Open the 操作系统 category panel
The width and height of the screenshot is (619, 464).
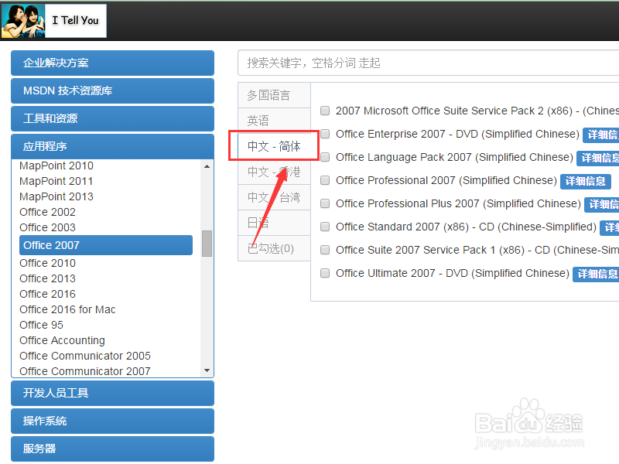click(x=112, y=421)
